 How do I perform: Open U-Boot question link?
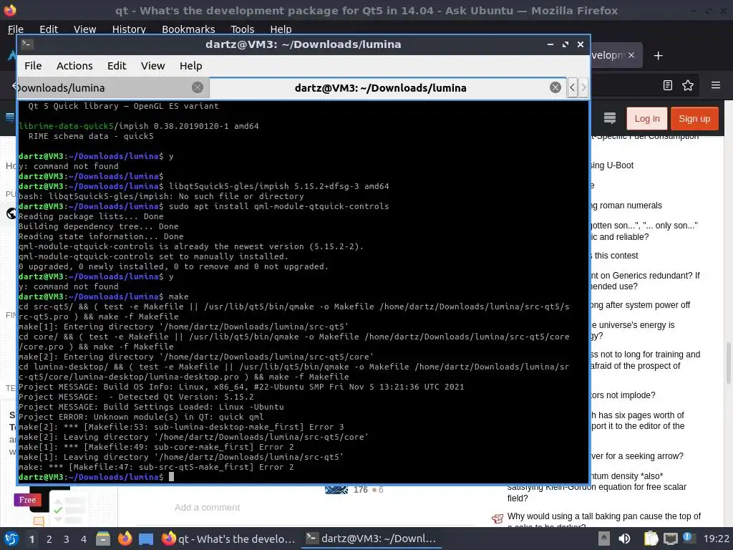(612, 165)
